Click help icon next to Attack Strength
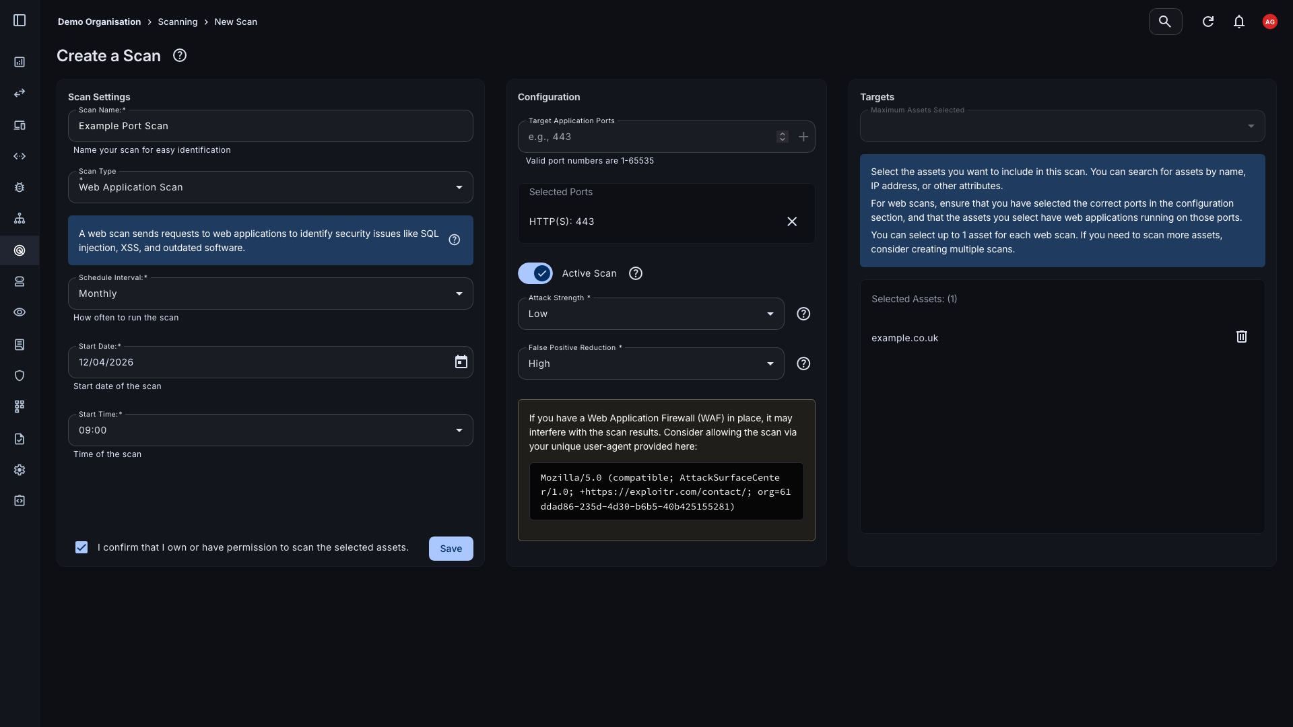The height and width of the screenshot is (727, 1293). pyautogui.click(x=803, y=314)
